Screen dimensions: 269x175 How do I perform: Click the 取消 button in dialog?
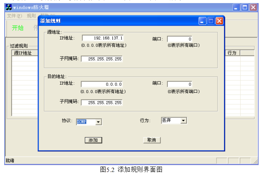(x=152, y=140)
